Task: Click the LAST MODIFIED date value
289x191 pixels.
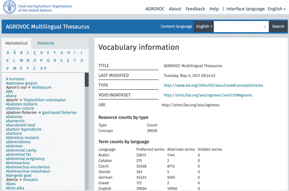Action: click(x=189, y=76)
